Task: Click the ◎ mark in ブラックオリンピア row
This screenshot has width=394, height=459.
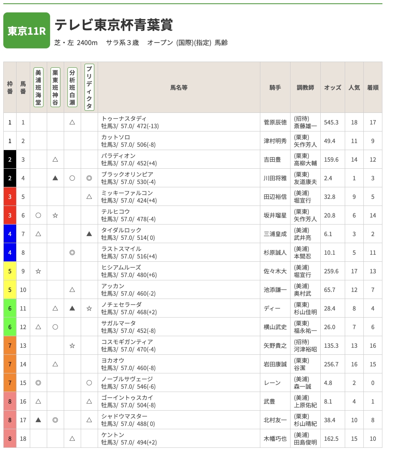Action: pyautogui.click(x=89, y=178)
